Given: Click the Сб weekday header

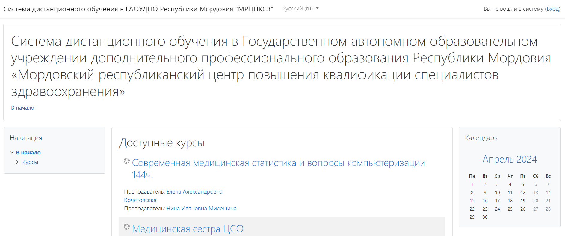Looking at the screenshot, I should point(536,176).
